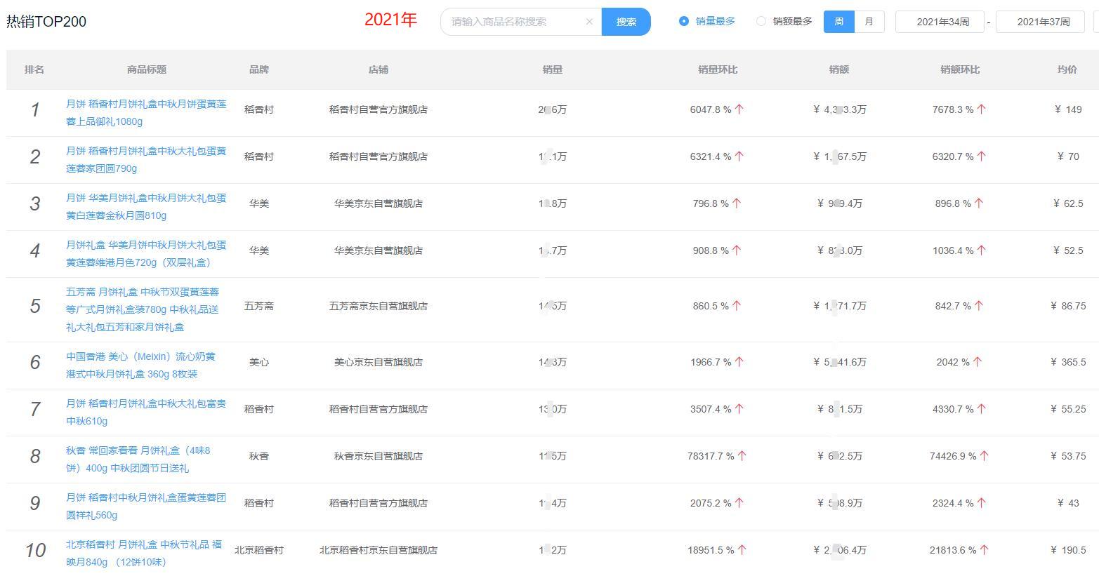Click the red arrow beside 860.5% for 五芳斋

tap(736, 306)
